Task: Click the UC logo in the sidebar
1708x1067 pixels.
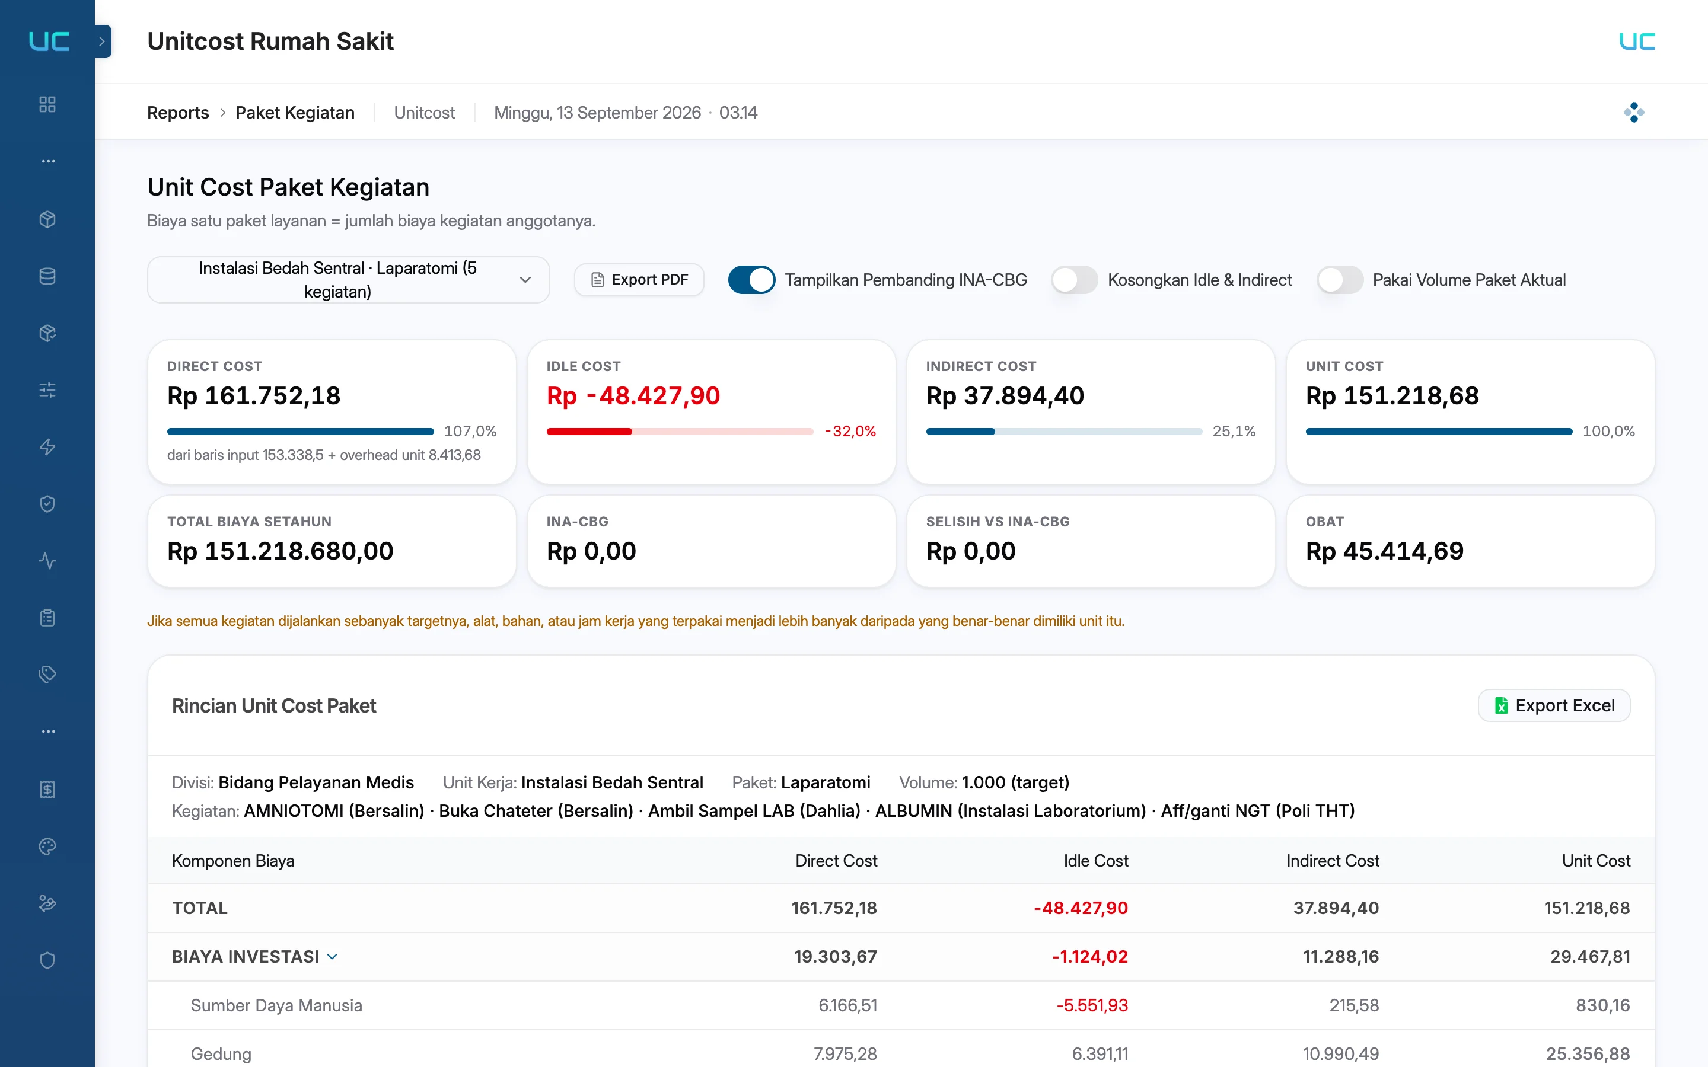Action: (49, 41)
